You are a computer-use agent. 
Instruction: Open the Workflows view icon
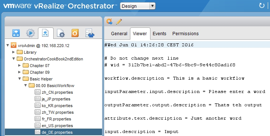click(16, 33)
